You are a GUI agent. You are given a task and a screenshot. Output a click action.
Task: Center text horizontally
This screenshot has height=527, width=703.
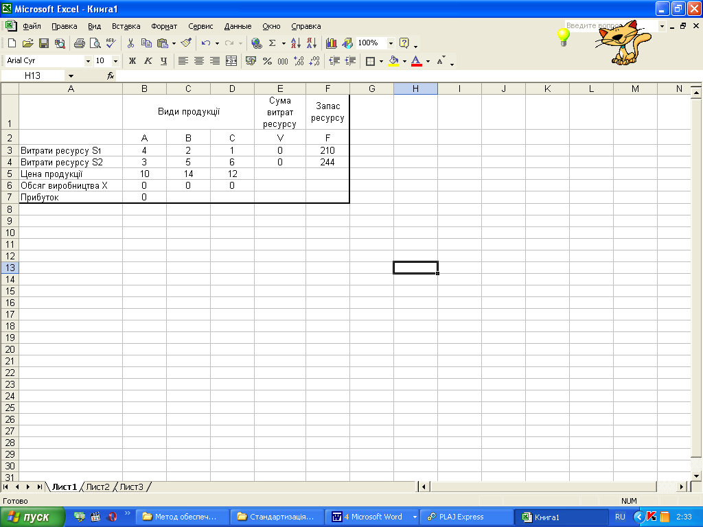click(199, 61)
